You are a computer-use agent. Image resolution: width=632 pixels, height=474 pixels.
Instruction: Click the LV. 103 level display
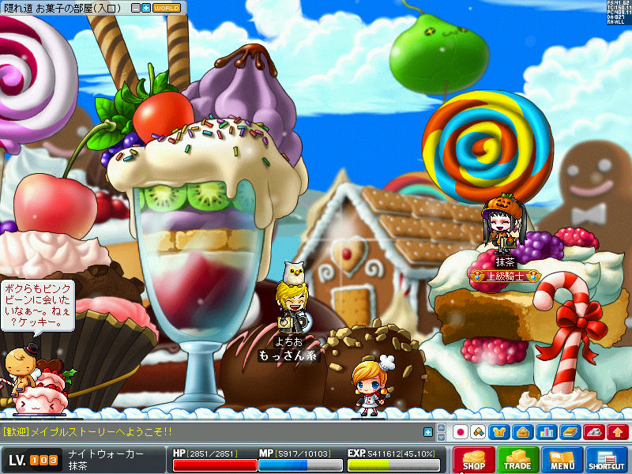tap(33, 460)
